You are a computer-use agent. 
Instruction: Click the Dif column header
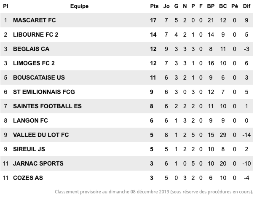[246, 6]
